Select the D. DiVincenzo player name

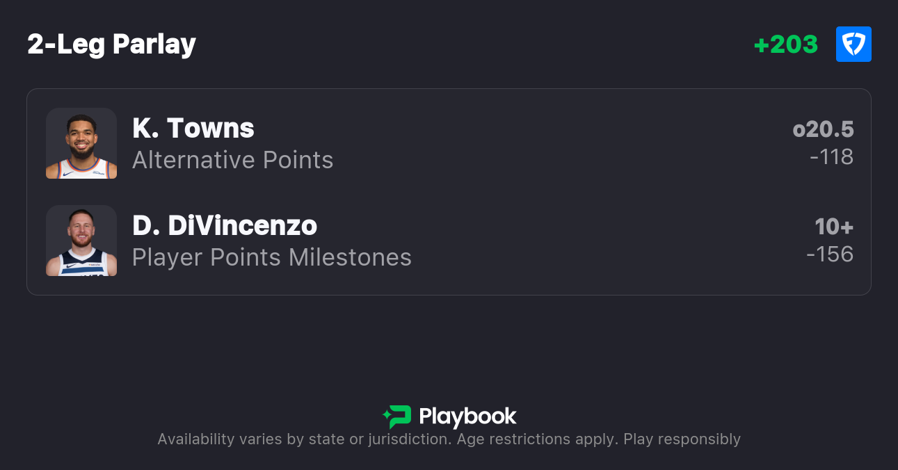(224, 226)
